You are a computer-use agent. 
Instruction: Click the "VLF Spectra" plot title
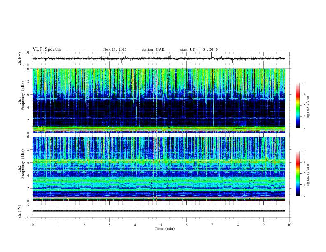coord(47,49)
